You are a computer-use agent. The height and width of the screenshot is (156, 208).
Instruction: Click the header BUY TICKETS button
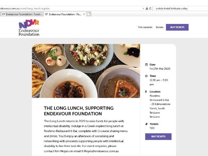(177, 27)
